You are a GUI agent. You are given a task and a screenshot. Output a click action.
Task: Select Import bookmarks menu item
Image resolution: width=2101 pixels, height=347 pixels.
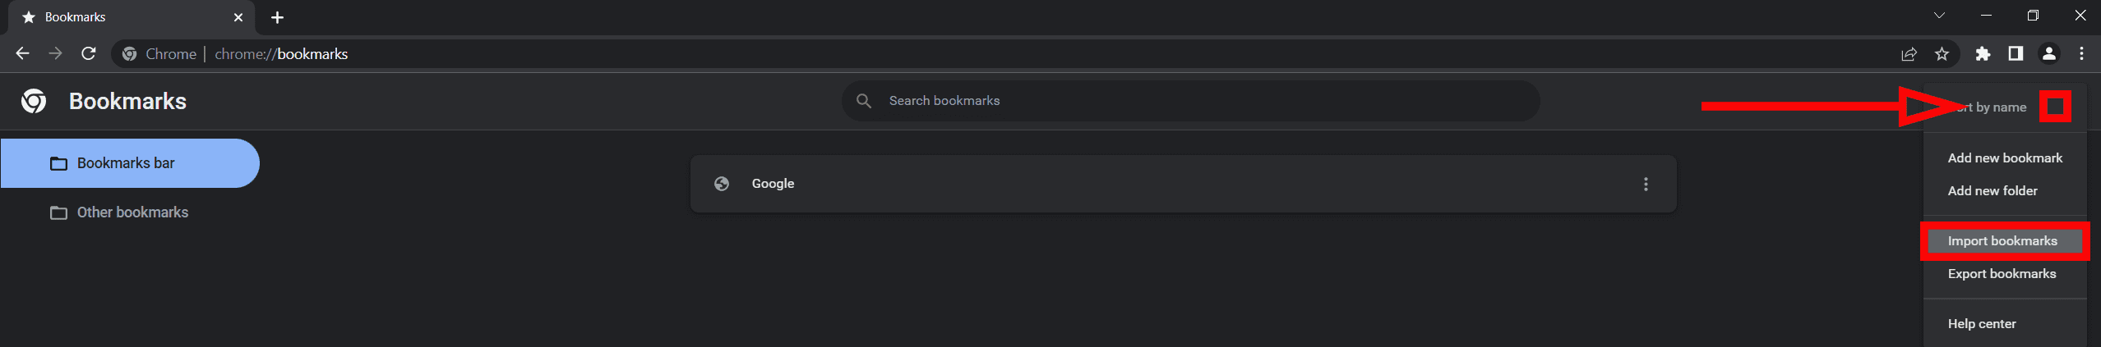pyautogui.click(x=2002, y=241)
